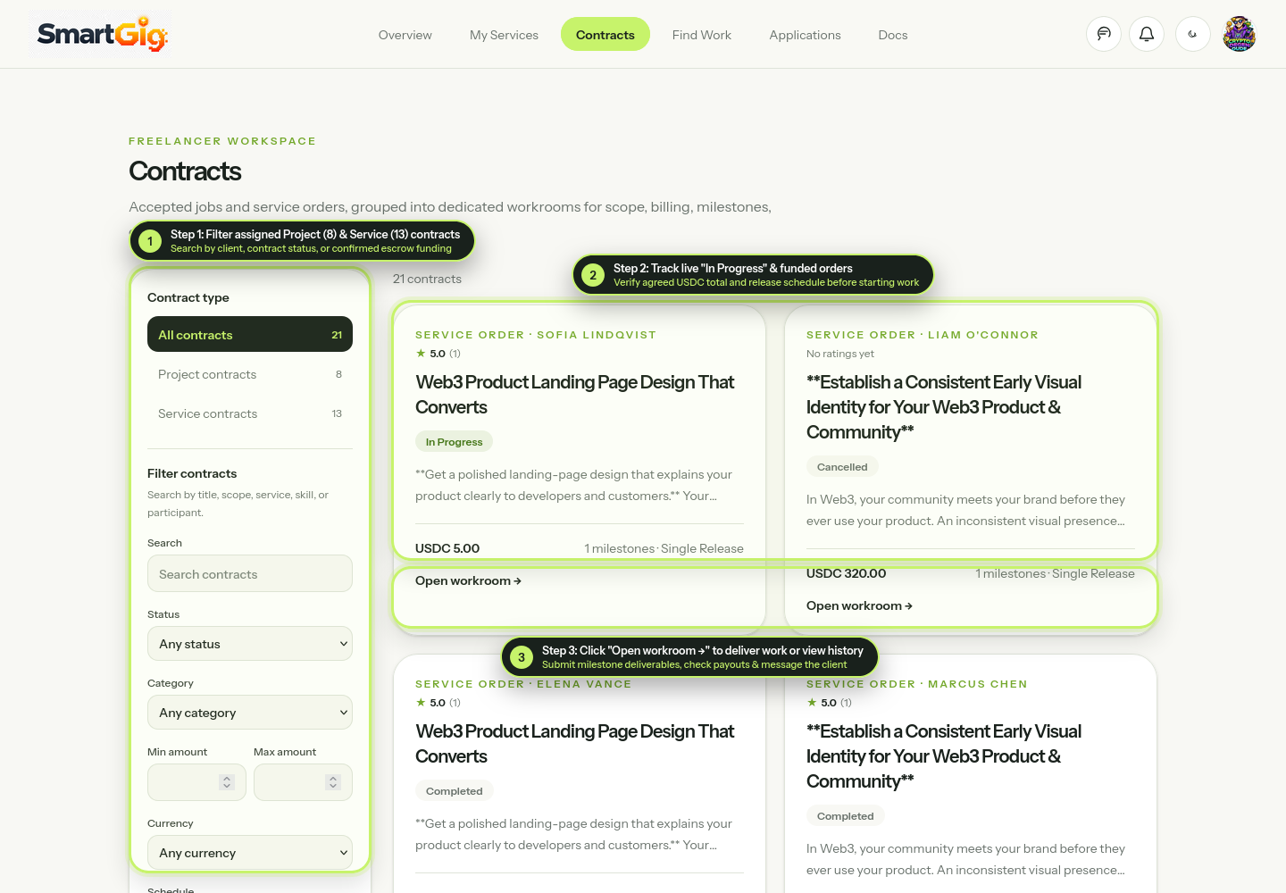Screen dimensions: 1286x893
Task: Go to Find Work
Action: point(702,35)
